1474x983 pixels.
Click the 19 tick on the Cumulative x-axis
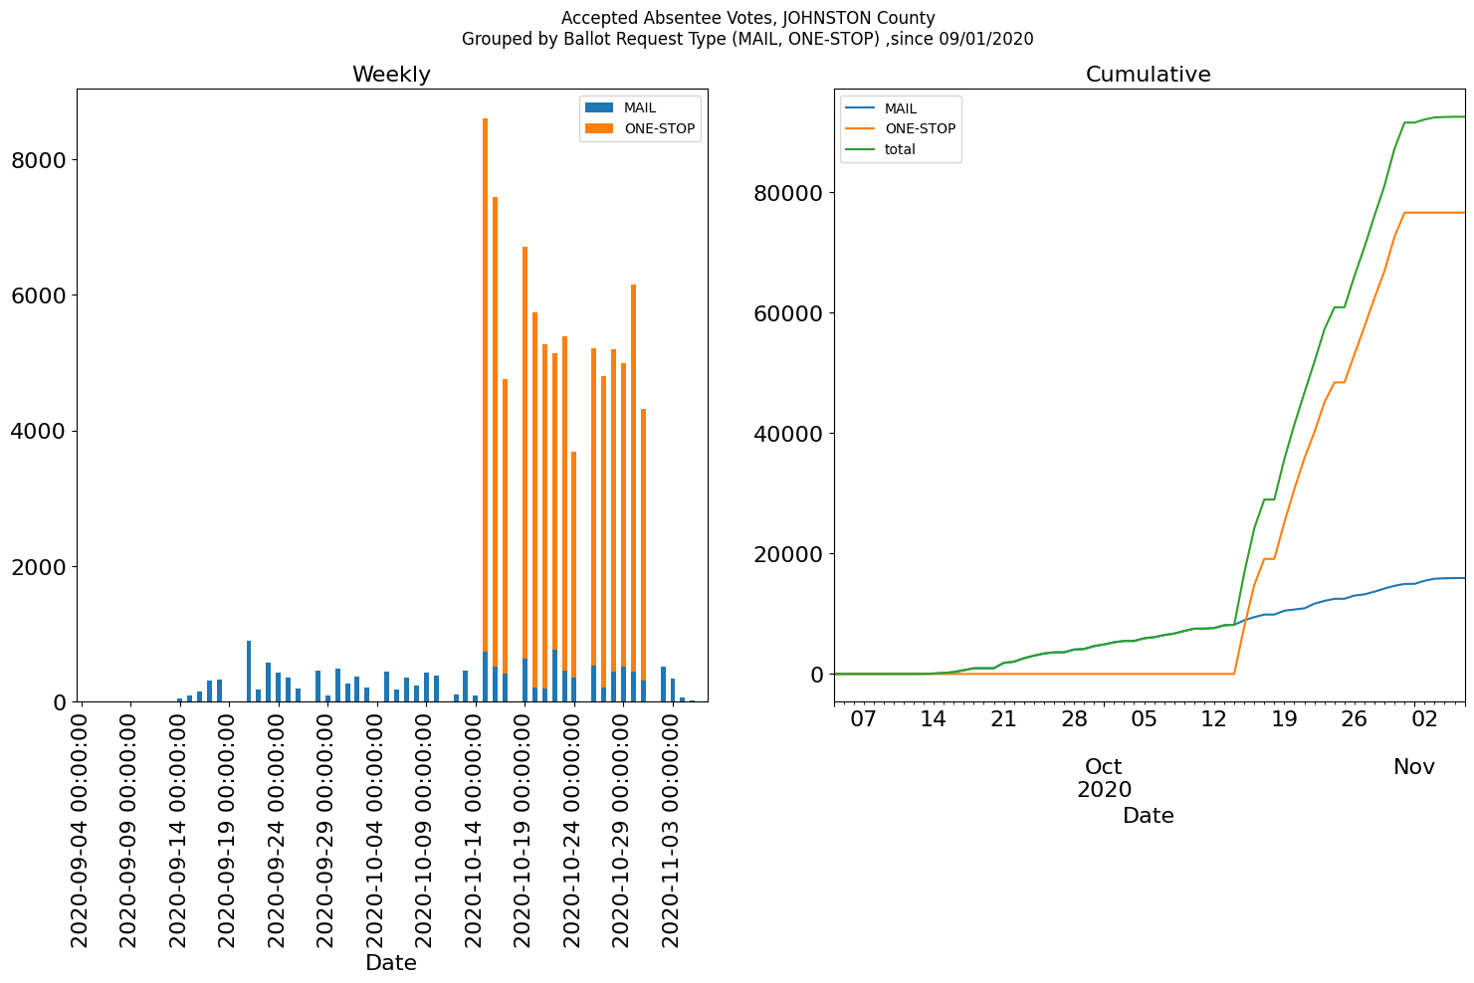[1285, 718]
